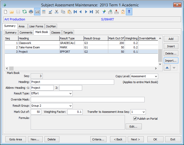This screenshot has width=184, height=145.
Task: Run the ABC spell check icon
Action: [x=50, y=12]
